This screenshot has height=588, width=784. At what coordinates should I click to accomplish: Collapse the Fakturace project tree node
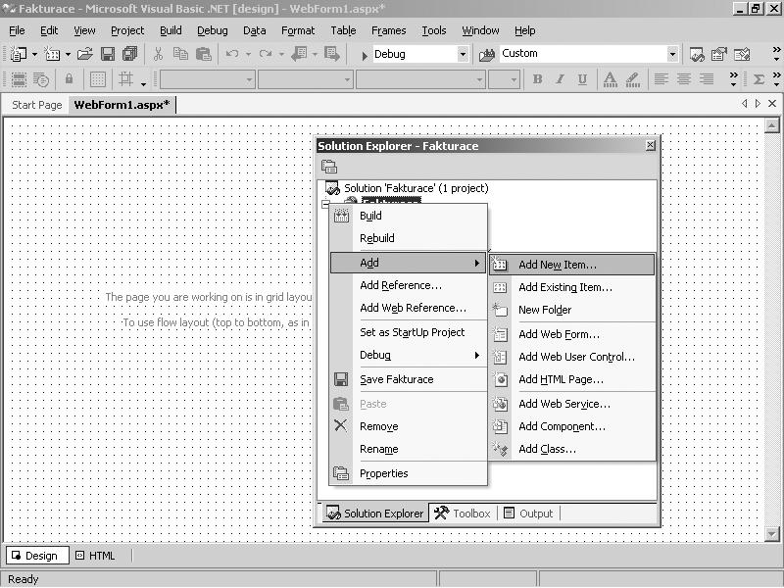(325, 204)
